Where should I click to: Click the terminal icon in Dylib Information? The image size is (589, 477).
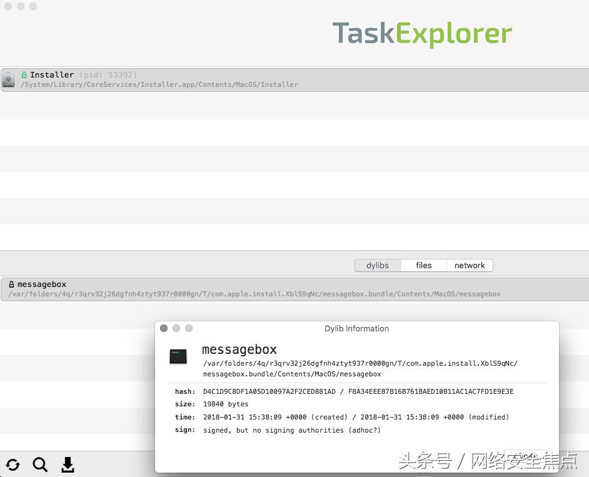click(178, 356)
